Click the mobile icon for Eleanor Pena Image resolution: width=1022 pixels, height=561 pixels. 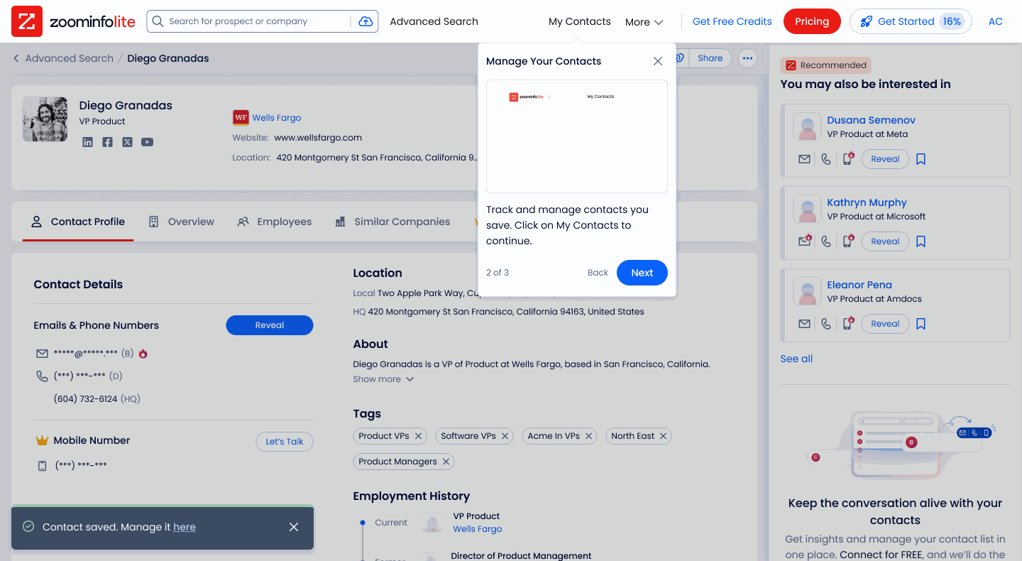[x=847, y=324]
